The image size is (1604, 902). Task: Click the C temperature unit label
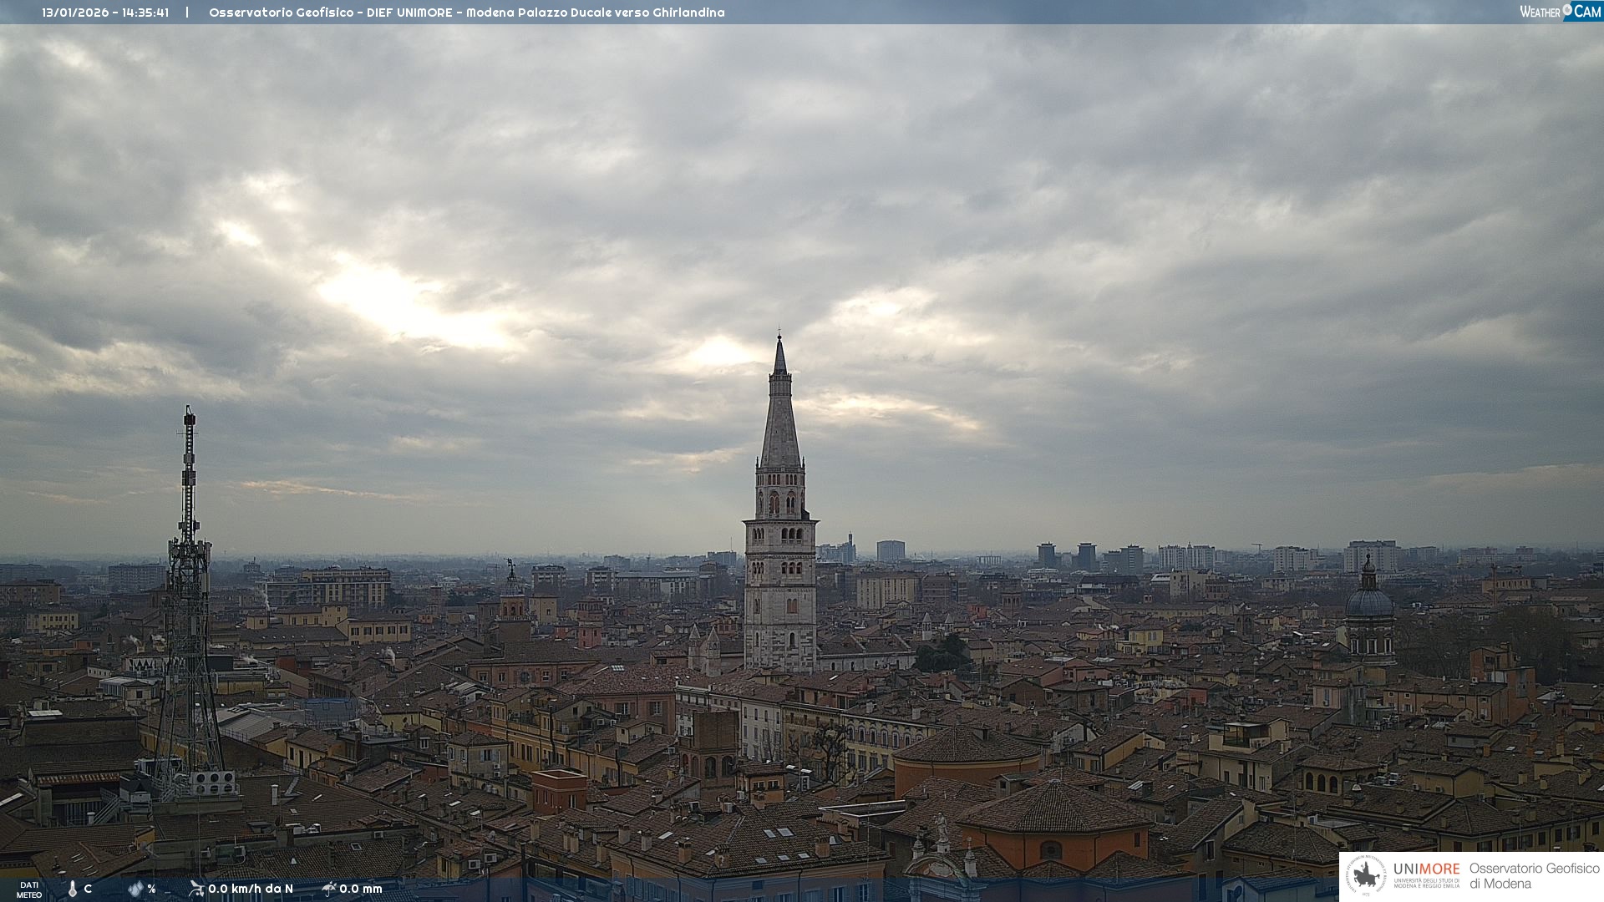(88, 889)
